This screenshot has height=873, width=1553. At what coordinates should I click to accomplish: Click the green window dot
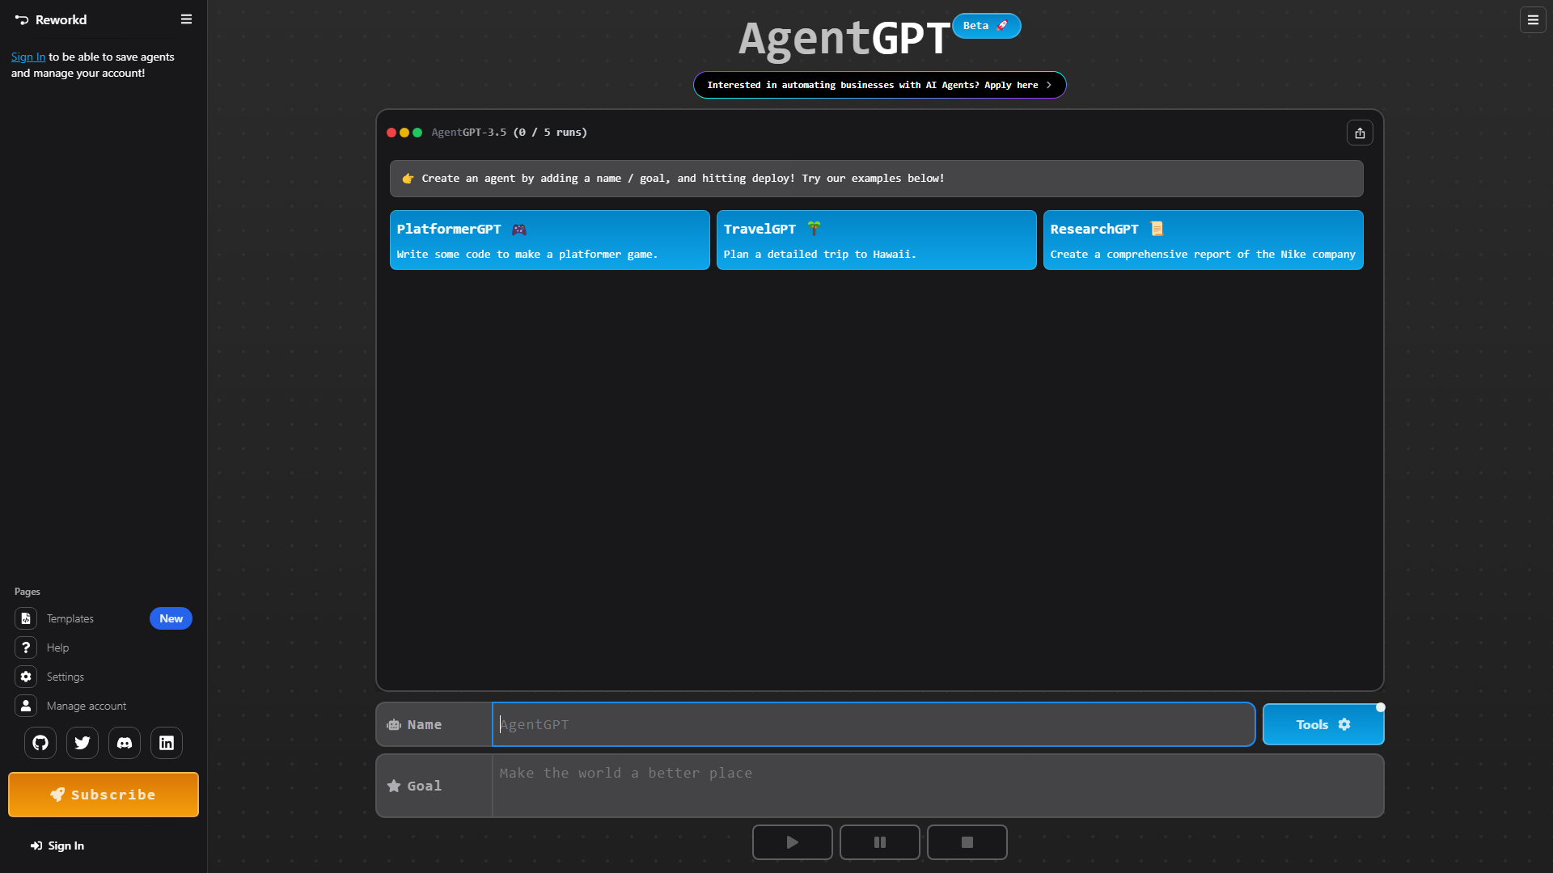pyautogui.click(x=417, y=133)
